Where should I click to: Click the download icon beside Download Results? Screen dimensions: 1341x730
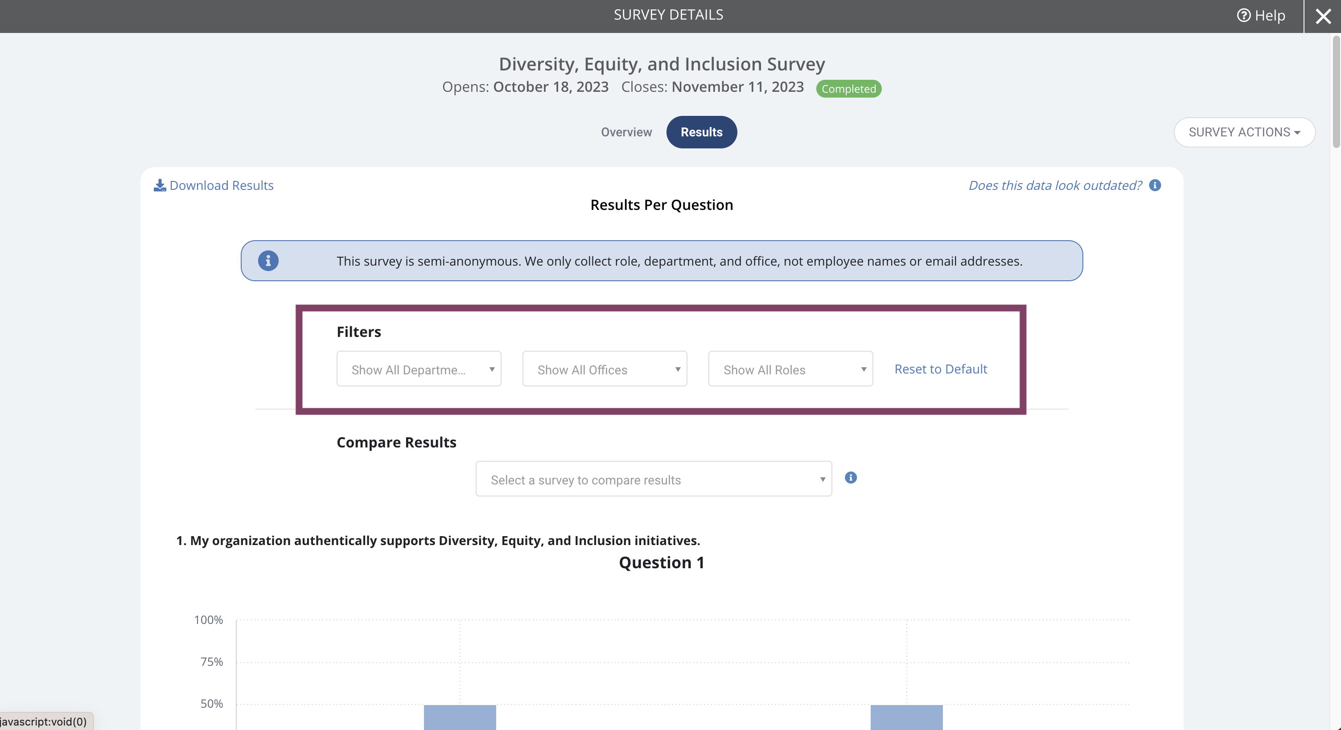pyautogui.click(x=160, y=185)
